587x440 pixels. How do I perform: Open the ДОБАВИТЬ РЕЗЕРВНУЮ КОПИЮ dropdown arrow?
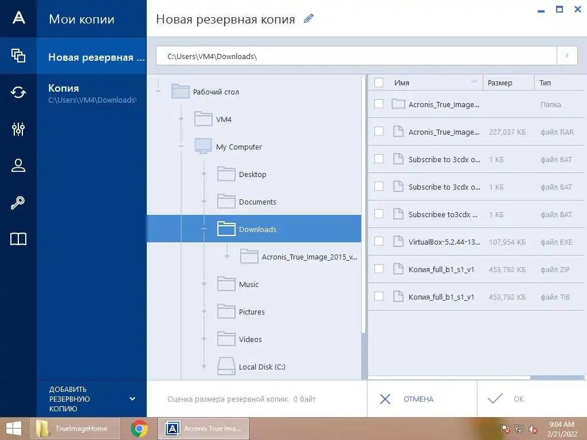pos(132,399)
